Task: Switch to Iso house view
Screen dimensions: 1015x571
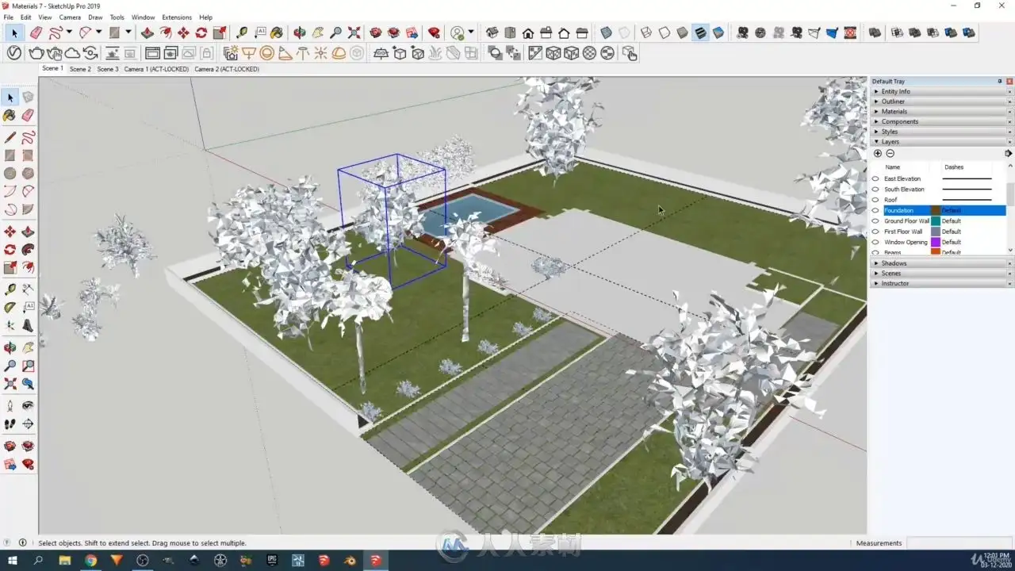Action: [x=492, y=33]
